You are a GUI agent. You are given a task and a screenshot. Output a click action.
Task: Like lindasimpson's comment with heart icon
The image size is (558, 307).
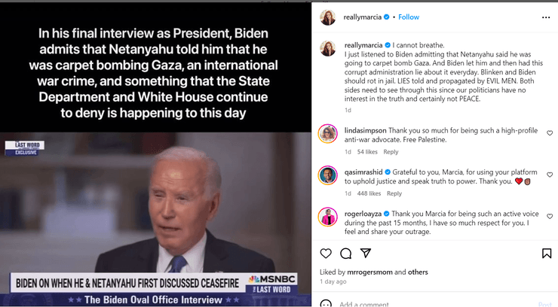(550, 133)
